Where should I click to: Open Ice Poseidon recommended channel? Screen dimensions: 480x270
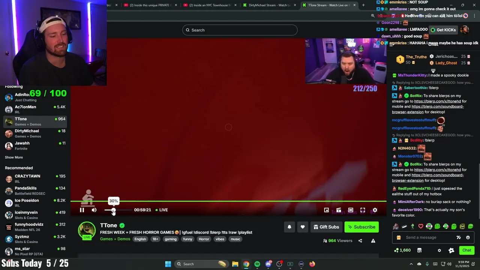(35, 202)
